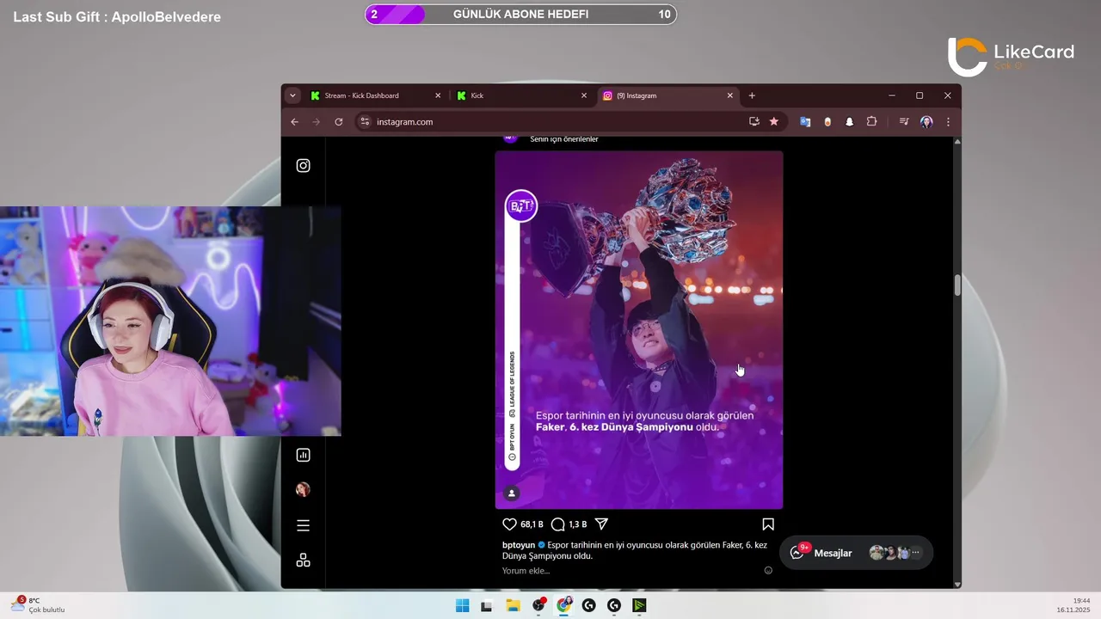1101x619 pixels.
Task: Click the Chrome taskbar icon
Action: point(563,605)
